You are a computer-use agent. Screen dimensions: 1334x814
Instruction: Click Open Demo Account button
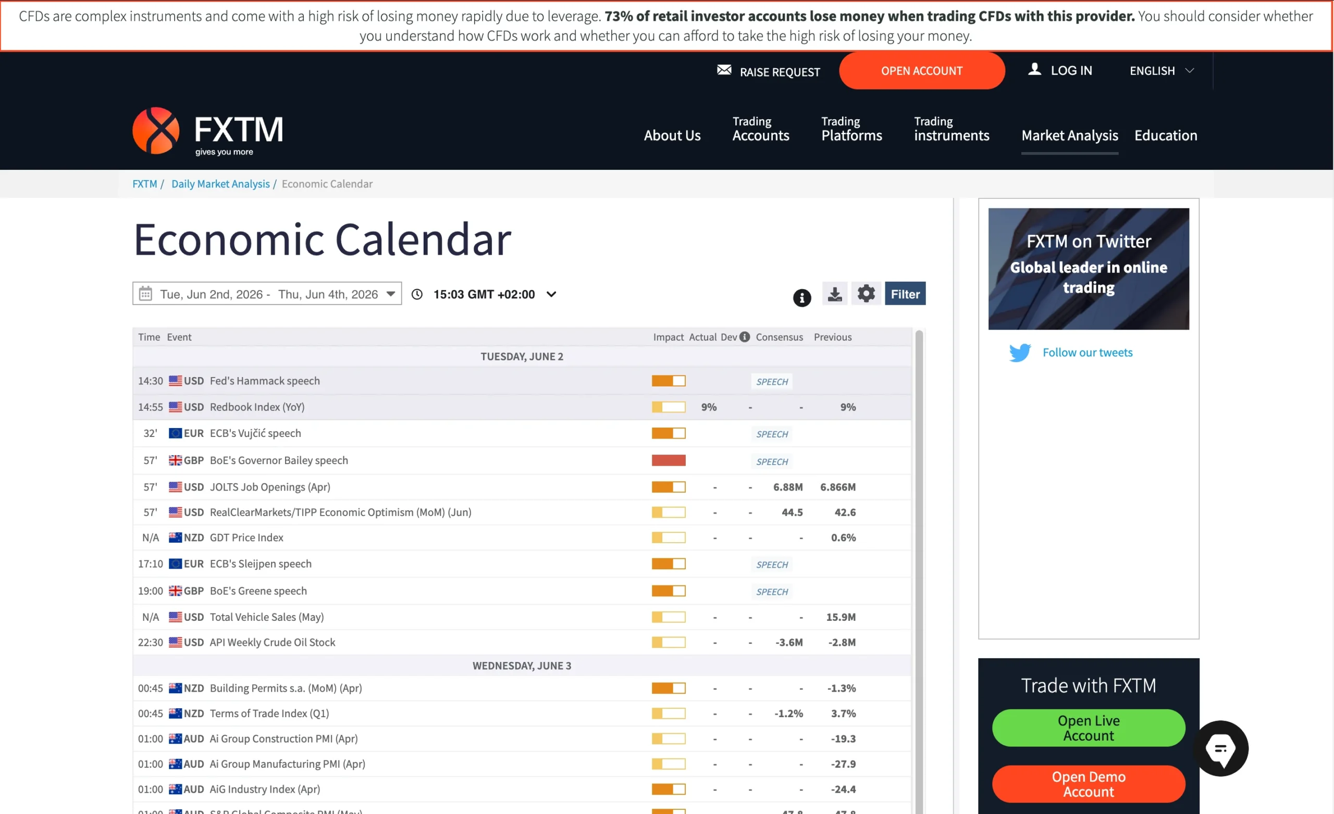(x=1088, y=784)
